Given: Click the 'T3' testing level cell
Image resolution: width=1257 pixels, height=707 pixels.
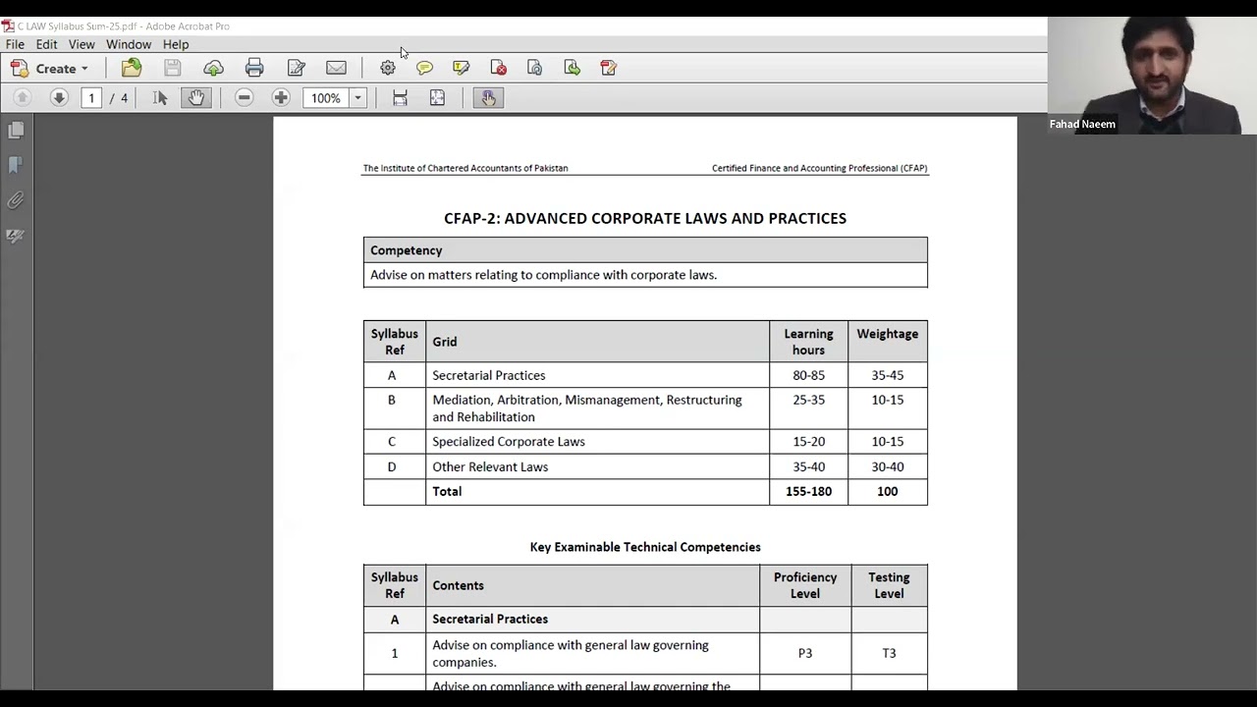Looking at the screenshot, I should coord(889,653).
